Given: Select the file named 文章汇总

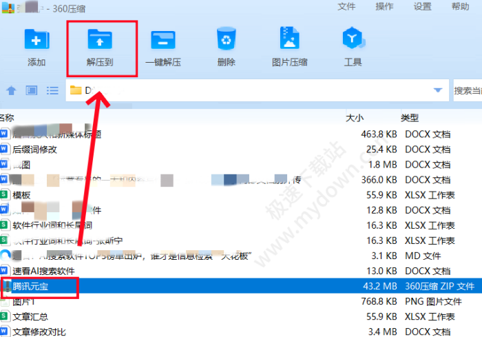Looking at the screenshot, I should click(x=30, y=317).
